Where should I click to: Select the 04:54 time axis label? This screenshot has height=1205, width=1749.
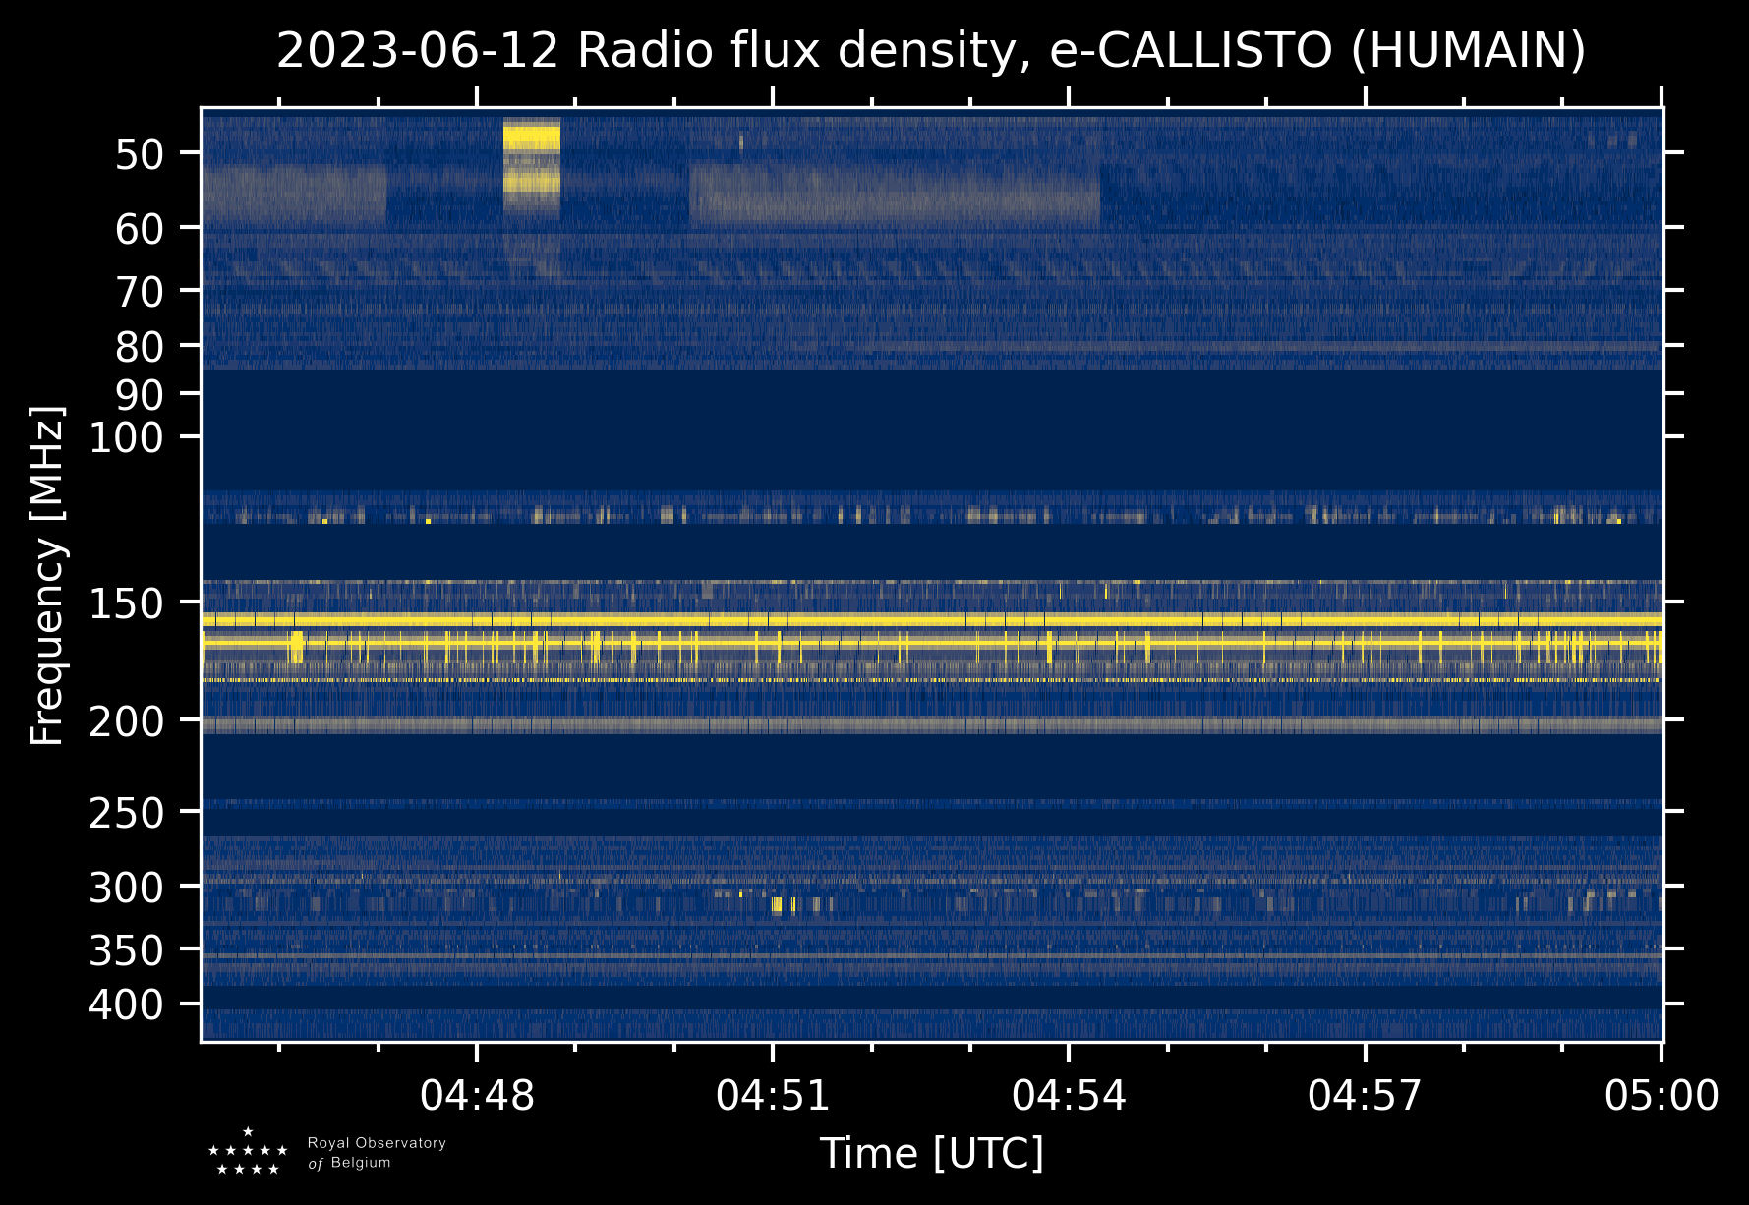click(1069, 1095)
